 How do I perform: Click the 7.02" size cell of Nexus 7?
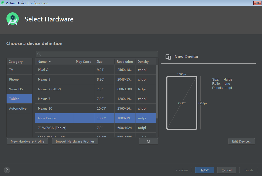click(x=105, y=99)
